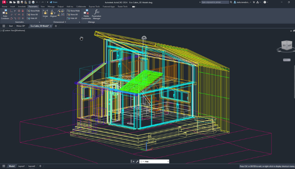
Task: Open the Customize Quick Access Toolbar dropdown
Action: (47, 2)
